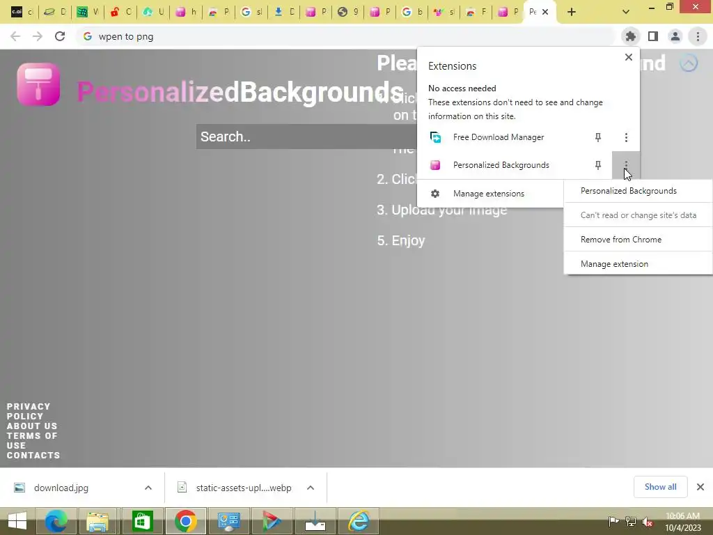Open the Contacts footer link
This screenshot has width=713, height=535.
pos(33,456)
